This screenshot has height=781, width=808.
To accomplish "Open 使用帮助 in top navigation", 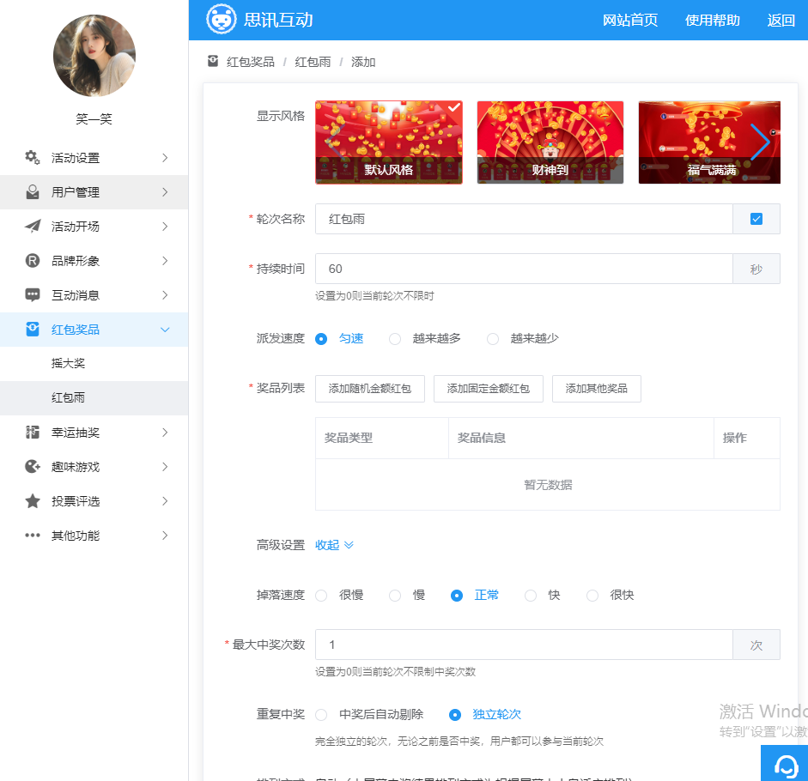I will pos(712,20).
